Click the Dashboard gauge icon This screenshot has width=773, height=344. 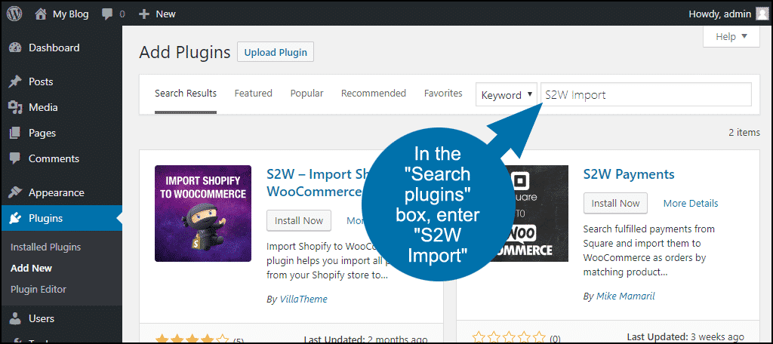point(15,48)
